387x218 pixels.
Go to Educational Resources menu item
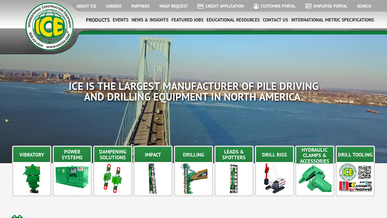pos(233,20)
